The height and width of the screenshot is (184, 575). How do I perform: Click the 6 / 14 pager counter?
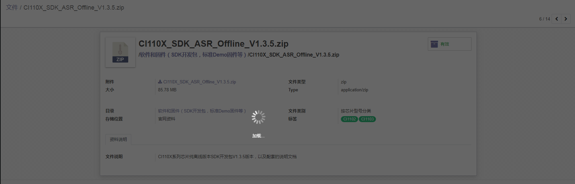coord(545,19)
